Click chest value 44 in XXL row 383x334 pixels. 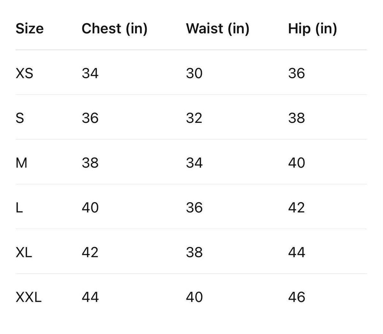point(90,297)
